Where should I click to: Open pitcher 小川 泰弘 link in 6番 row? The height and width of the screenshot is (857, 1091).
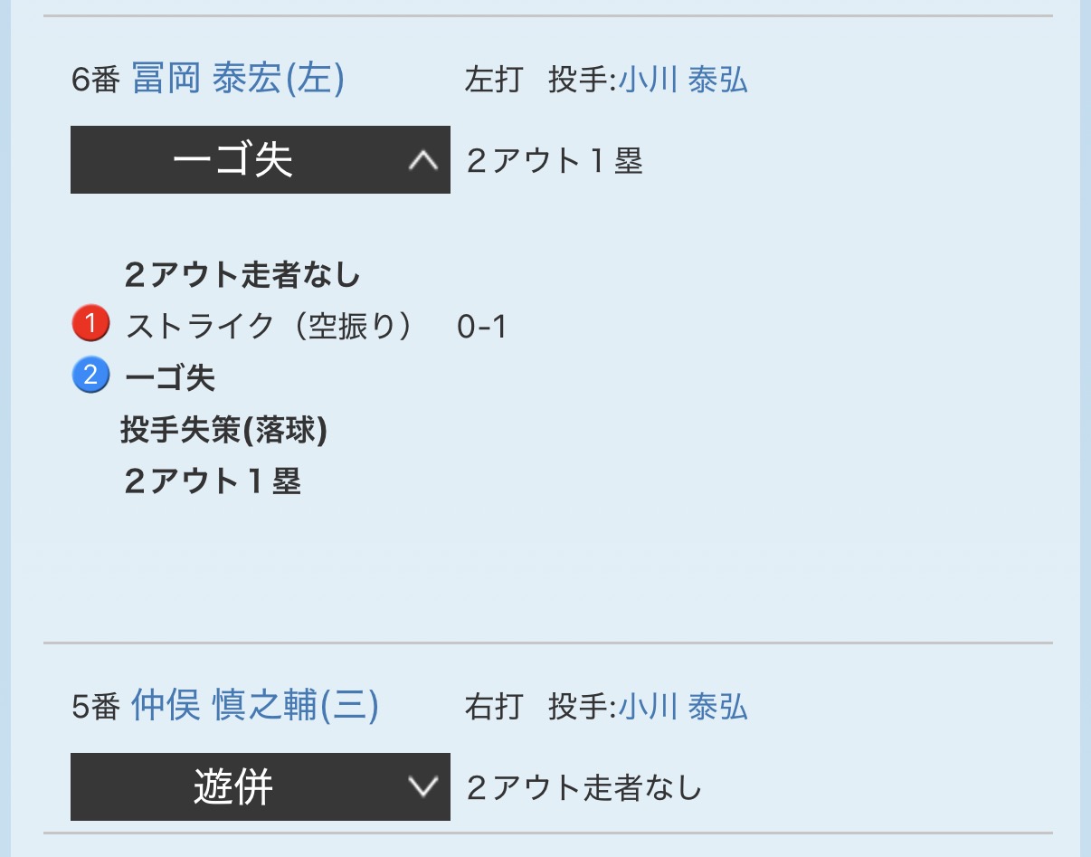point(683,81)
